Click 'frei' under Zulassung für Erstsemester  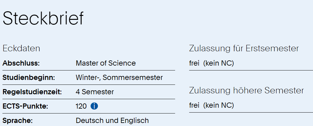click(x=194, y=63)
